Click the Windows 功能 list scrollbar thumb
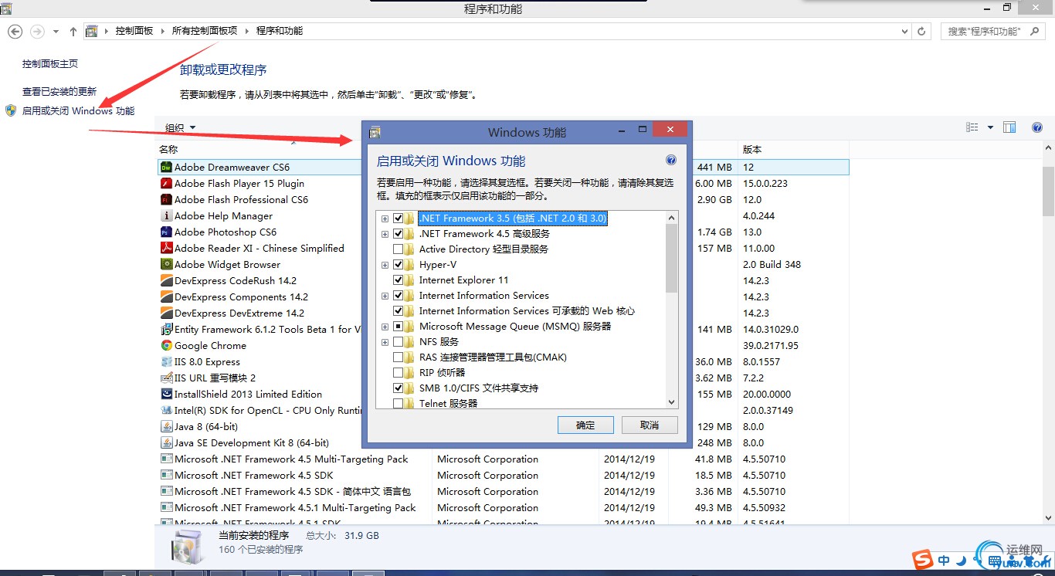The width and height of the screenshot is (1055, 576). tap(671, 259)
